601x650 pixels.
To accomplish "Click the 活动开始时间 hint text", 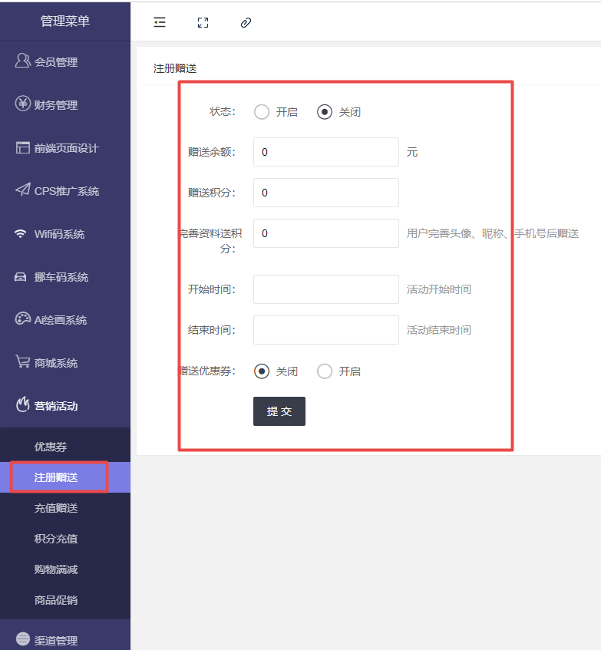I will tap(439, 289).
